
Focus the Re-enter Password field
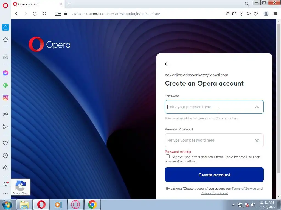point(214,140)
